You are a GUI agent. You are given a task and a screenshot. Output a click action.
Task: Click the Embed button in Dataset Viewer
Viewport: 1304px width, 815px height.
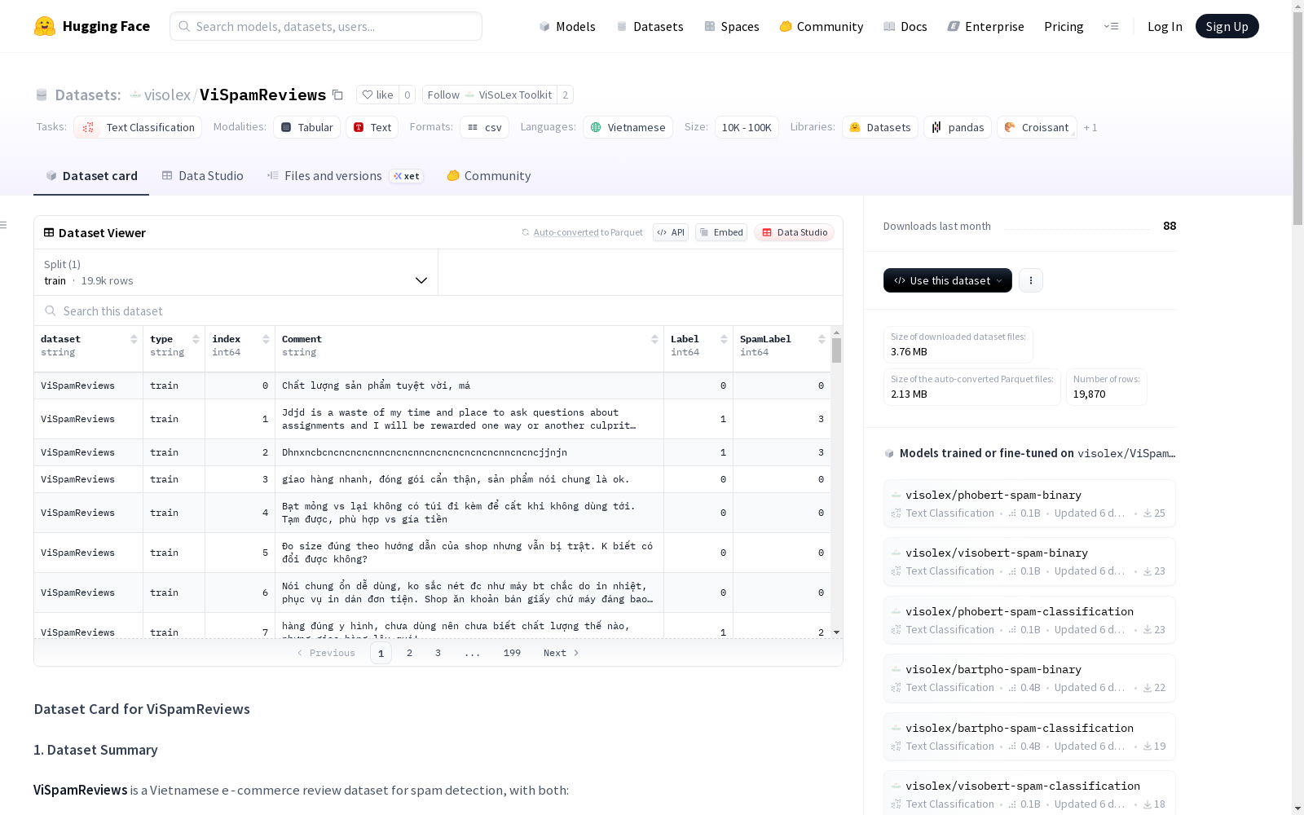click(x=721, y=232)
